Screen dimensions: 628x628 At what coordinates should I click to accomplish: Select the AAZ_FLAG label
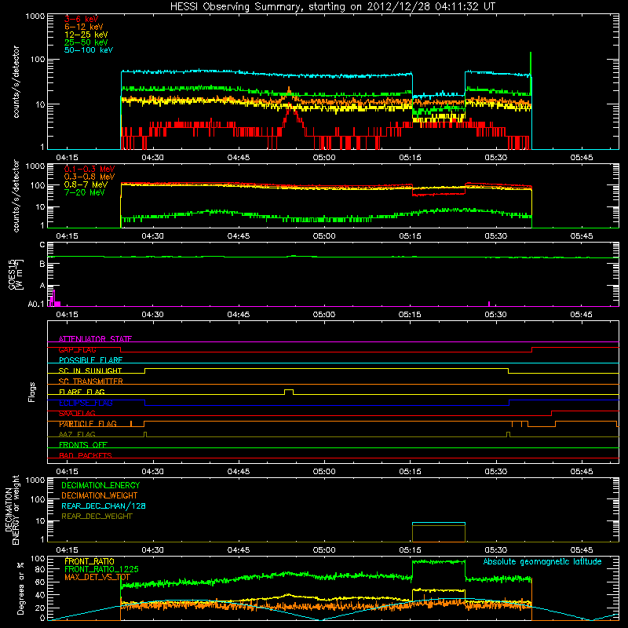point(77,434)
